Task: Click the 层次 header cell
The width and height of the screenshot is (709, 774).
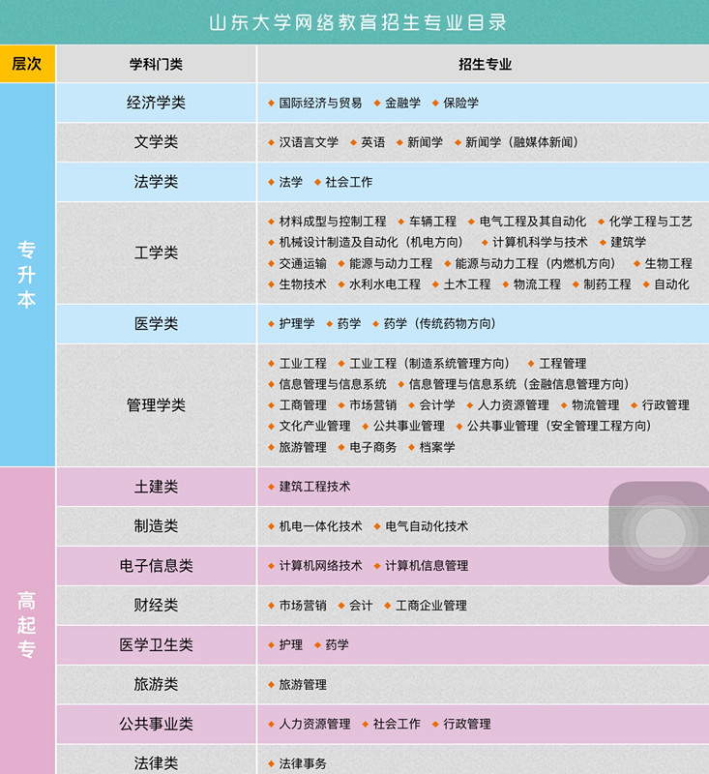Action: [x=27, y=64]
